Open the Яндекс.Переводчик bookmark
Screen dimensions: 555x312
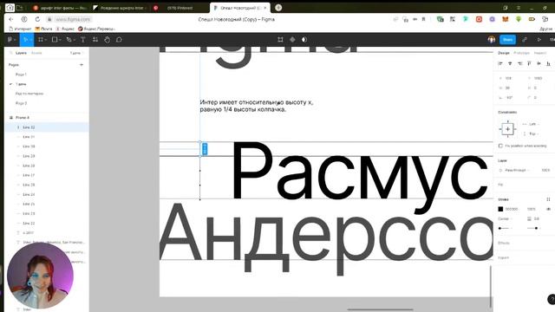click(96, 29)
